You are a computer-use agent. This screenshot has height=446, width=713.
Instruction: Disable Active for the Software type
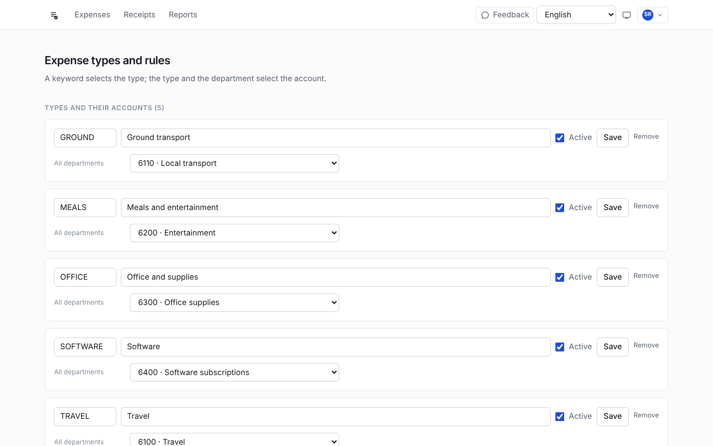pos(560,347)
